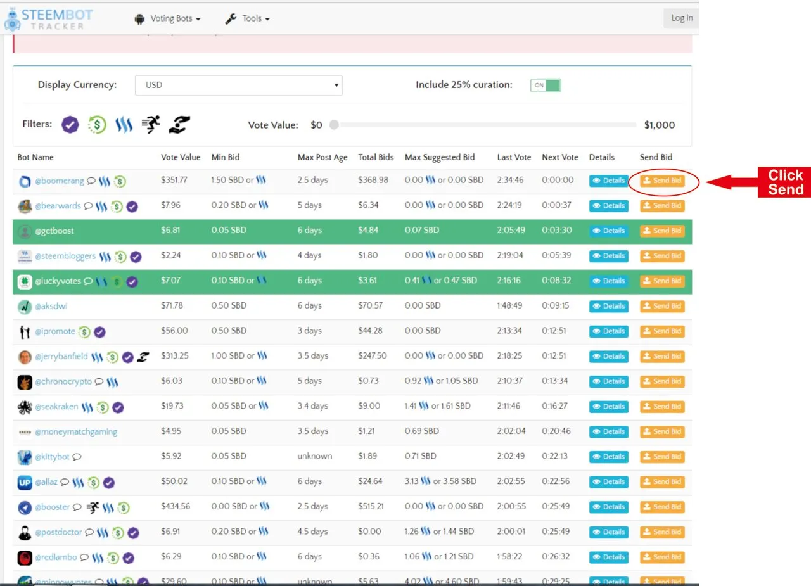Viewport: 811px width, 586px height.
Task: Expand the Display Currency USD dropdown
Action: [x=239, y=86]
